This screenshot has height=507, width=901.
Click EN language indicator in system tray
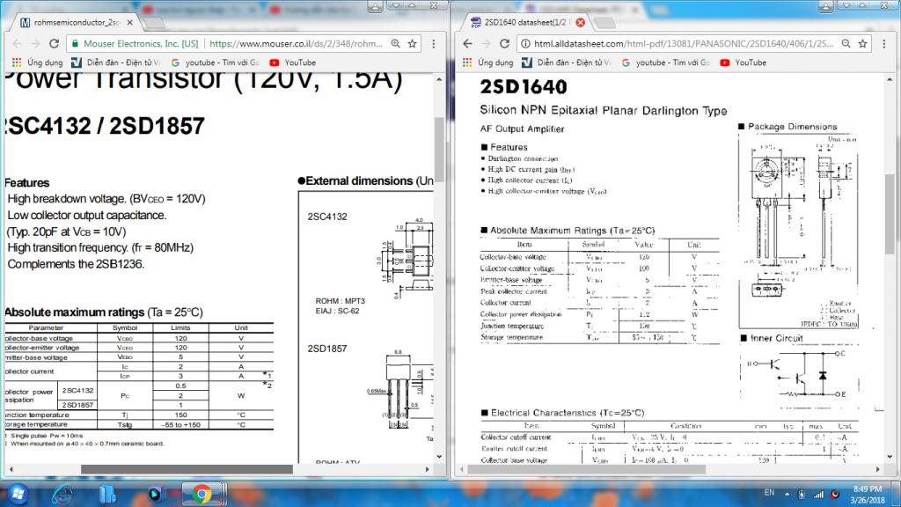[x=769, y=493]
